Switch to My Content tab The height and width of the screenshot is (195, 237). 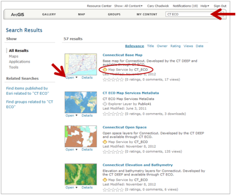click(x=147, y=14)
